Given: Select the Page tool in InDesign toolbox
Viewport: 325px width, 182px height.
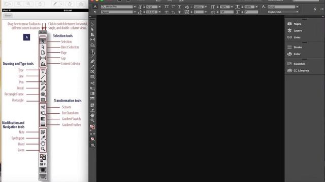Looking at the screenshot, I should (x=92, y=34).
